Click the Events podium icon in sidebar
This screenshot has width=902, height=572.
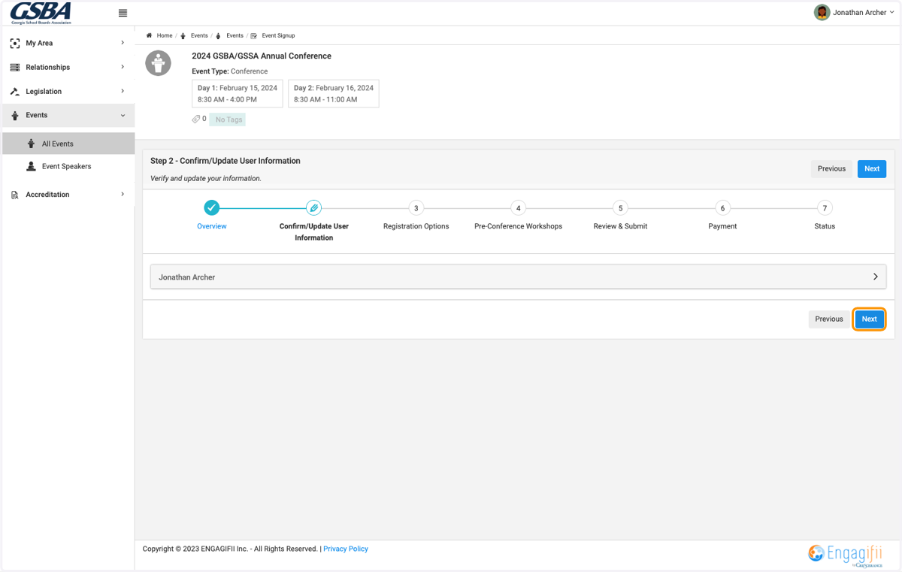(15, 116)
